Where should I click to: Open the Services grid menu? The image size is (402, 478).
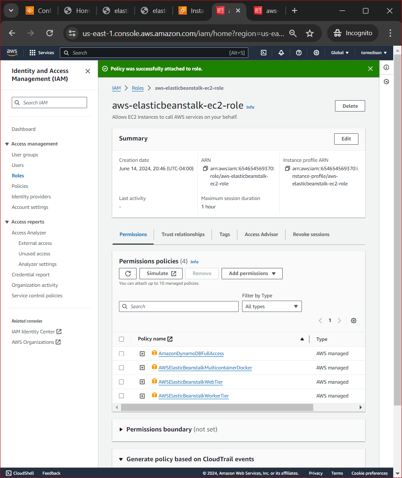[42, 53]
